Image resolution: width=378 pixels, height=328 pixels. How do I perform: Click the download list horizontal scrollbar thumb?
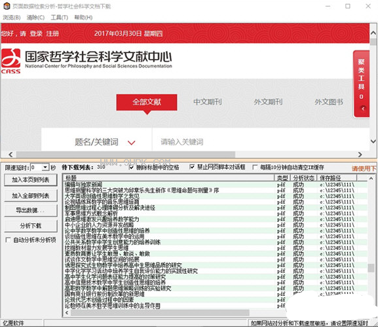160,312
